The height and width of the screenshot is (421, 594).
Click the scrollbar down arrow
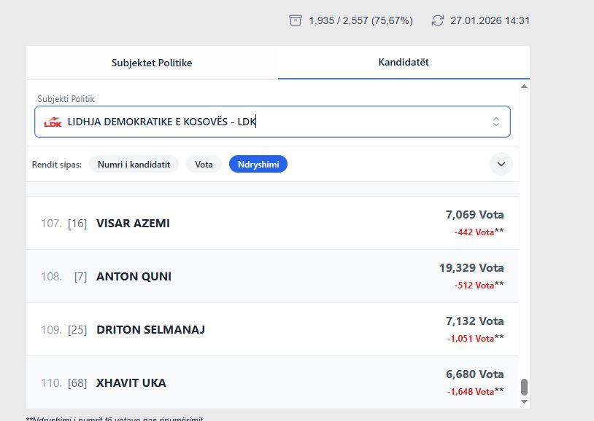pos(524,401)
